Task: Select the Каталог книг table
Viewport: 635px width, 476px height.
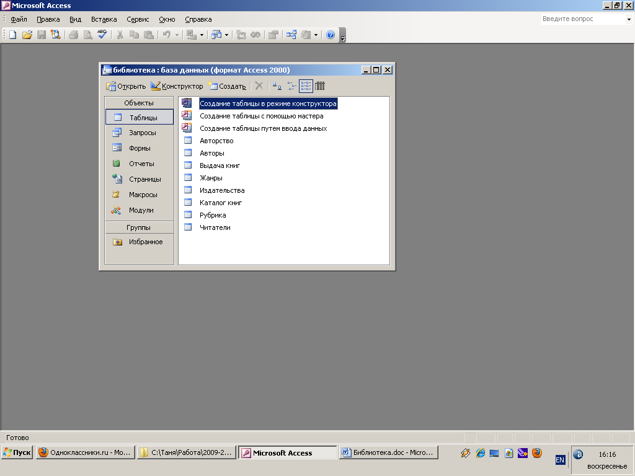Action: 221,203
